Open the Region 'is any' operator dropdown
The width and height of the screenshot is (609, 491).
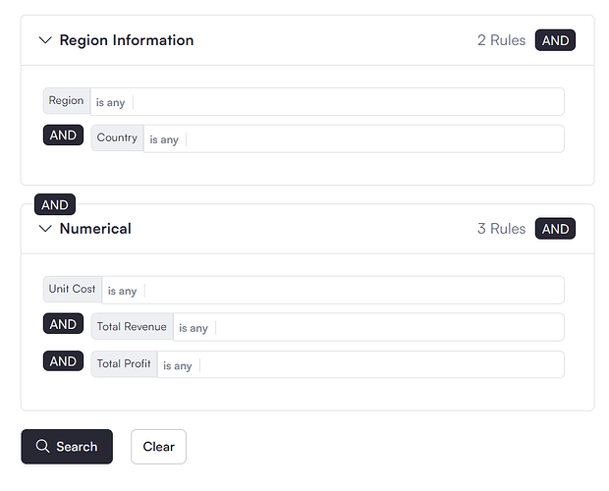tap(110, 102)
